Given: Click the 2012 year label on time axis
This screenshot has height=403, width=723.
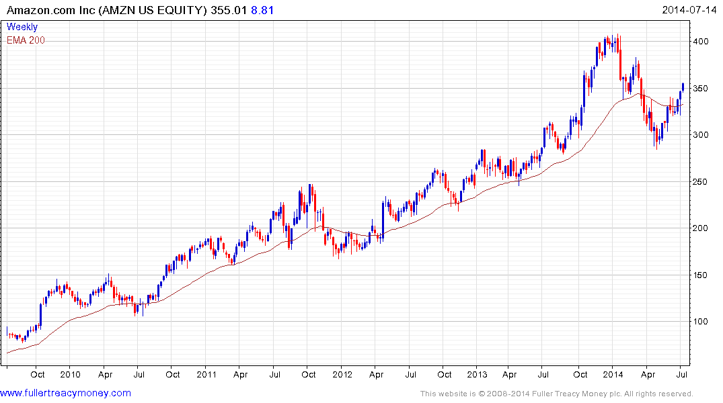Looking at the screenshot, I should (x=342, y=374).
